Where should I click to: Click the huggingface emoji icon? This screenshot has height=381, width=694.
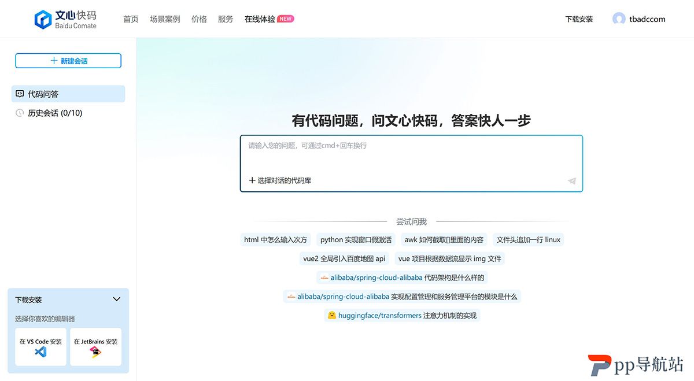point(332,316)
